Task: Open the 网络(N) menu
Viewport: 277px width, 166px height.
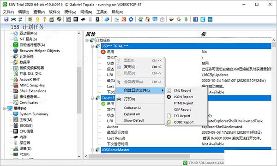Action: pos(86,12)
